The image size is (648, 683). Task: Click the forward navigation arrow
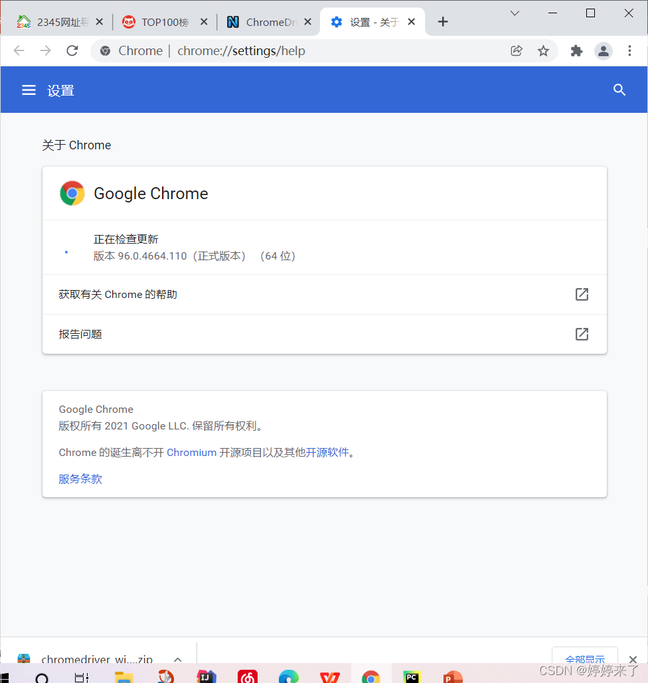click(x=45, y=50)
